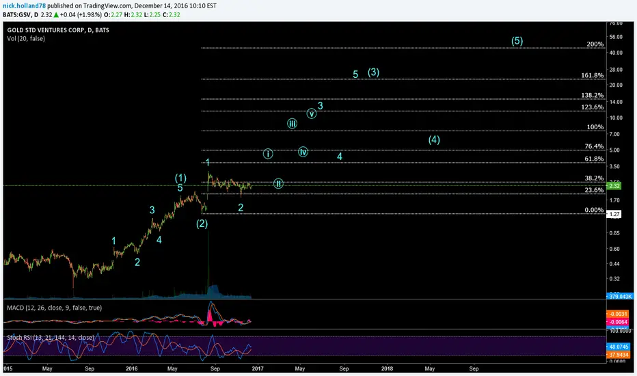Viewport: 637px width, 376px height.
Task: Click the 56.00 price axis label
Action: (616, 37)
